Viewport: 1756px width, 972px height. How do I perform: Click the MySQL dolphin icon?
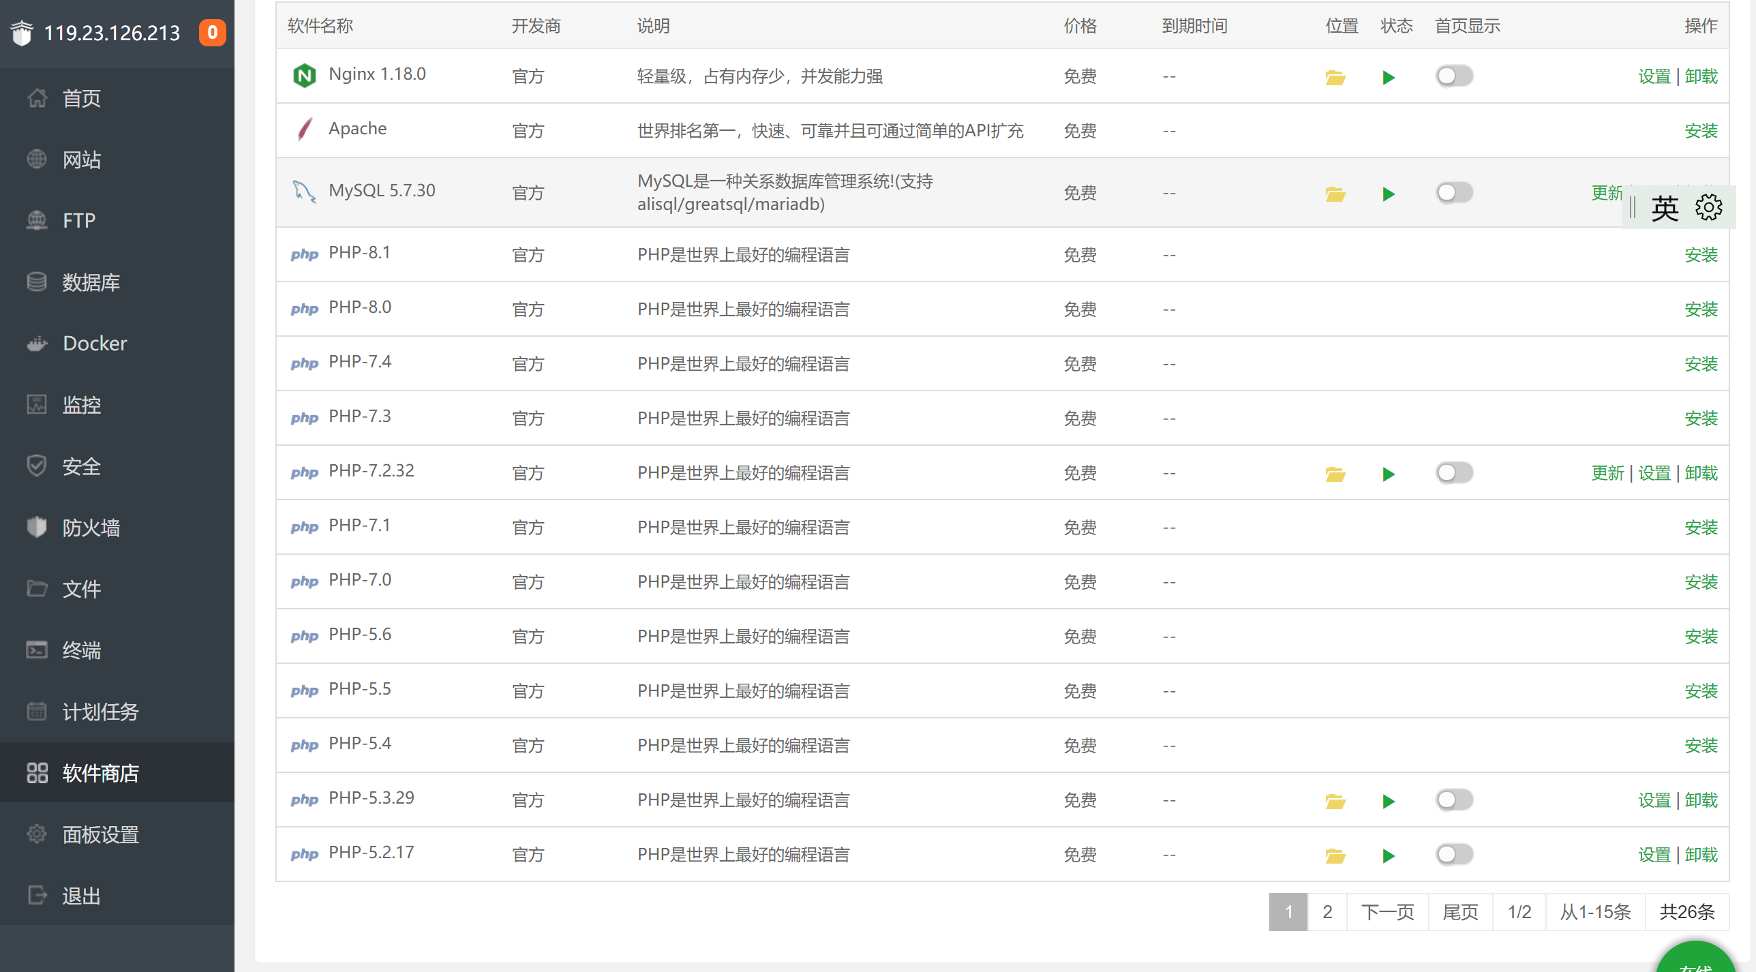coord(304,192)
